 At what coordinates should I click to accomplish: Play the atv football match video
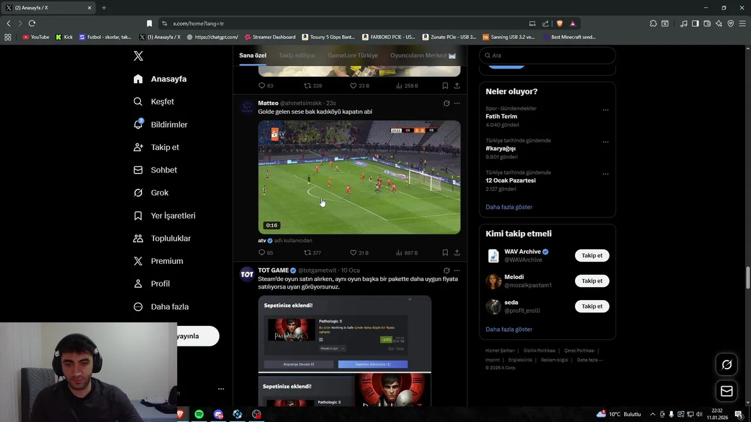(359, 177)
